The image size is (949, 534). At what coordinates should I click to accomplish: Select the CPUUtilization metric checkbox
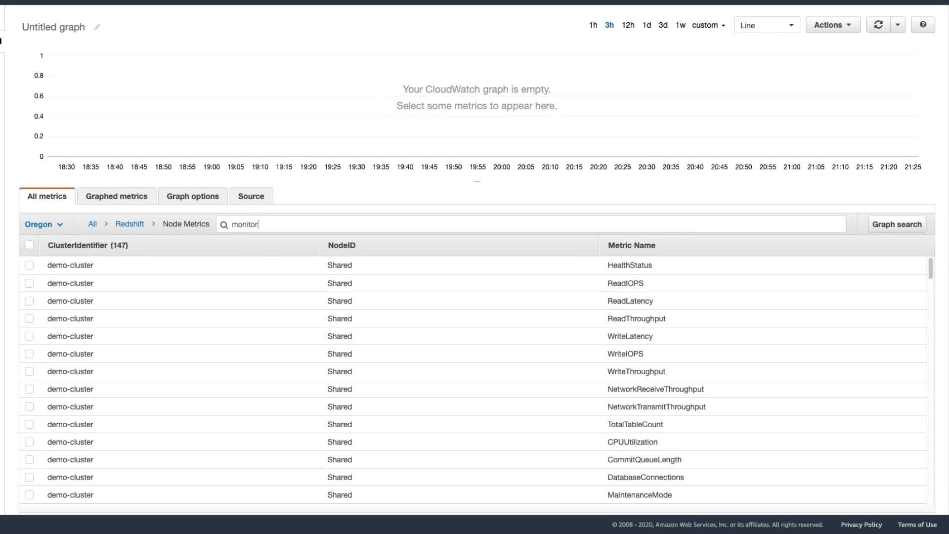[x=29, y=442]
